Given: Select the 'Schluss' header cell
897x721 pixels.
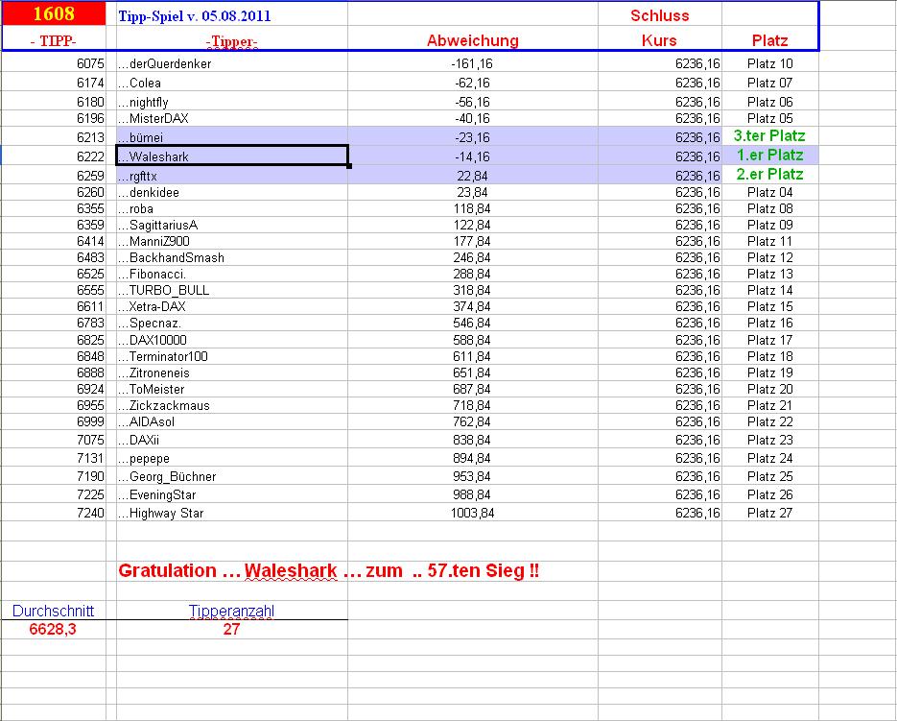Looking at the screenshot, I should 660,15.
